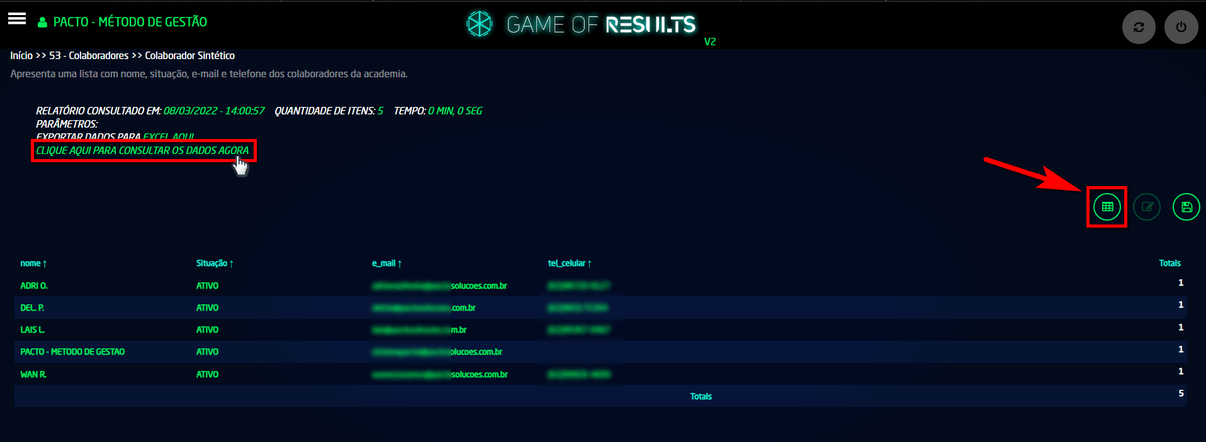This screenshot has height=442, width=1206.
Task: Click Colaborador Sintético breadcrumb
Action: tap(190, 55)
